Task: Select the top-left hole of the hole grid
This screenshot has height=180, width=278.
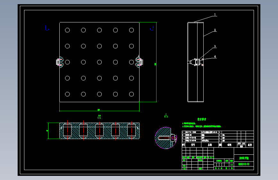Action: click(x=67, y=30)
